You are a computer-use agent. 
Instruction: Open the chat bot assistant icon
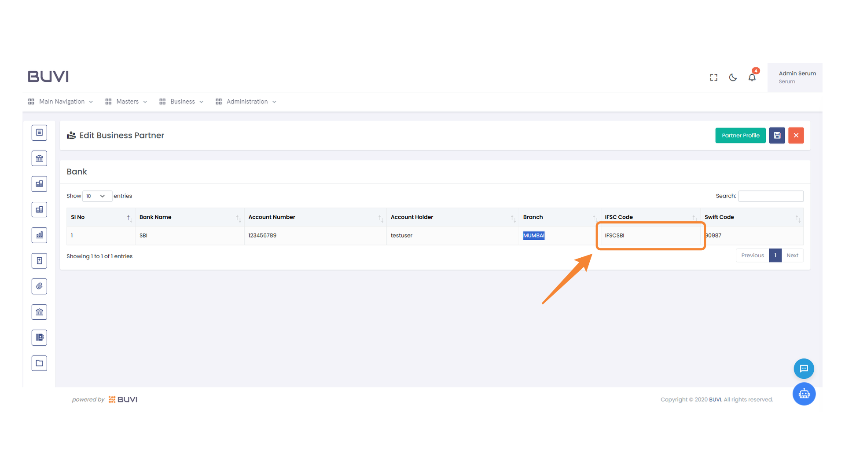[804, 394]
